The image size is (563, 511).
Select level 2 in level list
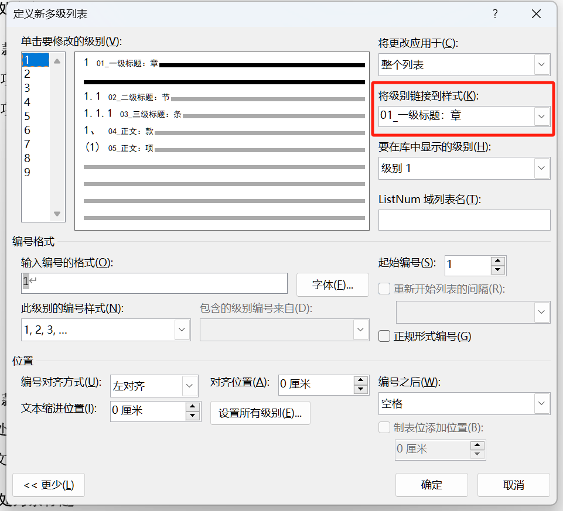35,74
